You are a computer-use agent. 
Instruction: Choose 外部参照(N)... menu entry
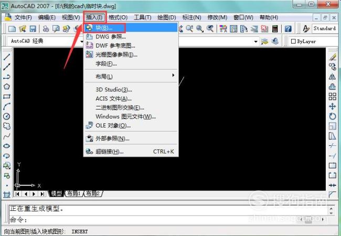click(131, 138)
